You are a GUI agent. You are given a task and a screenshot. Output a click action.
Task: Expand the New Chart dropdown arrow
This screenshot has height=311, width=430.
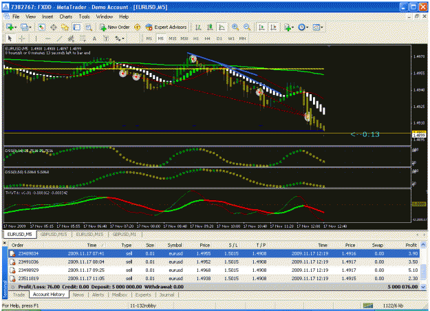pyautogui.click(x=15, y=28)
